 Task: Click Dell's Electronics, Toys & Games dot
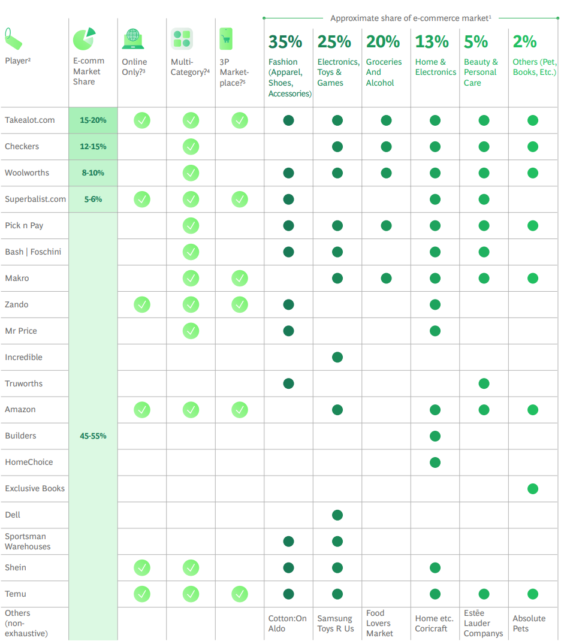[337, 515]
